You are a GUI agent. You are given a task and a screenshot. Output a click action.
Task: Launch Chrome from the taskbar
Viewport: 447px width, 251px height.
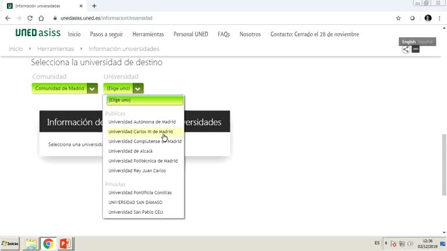[x=48, y=243]
